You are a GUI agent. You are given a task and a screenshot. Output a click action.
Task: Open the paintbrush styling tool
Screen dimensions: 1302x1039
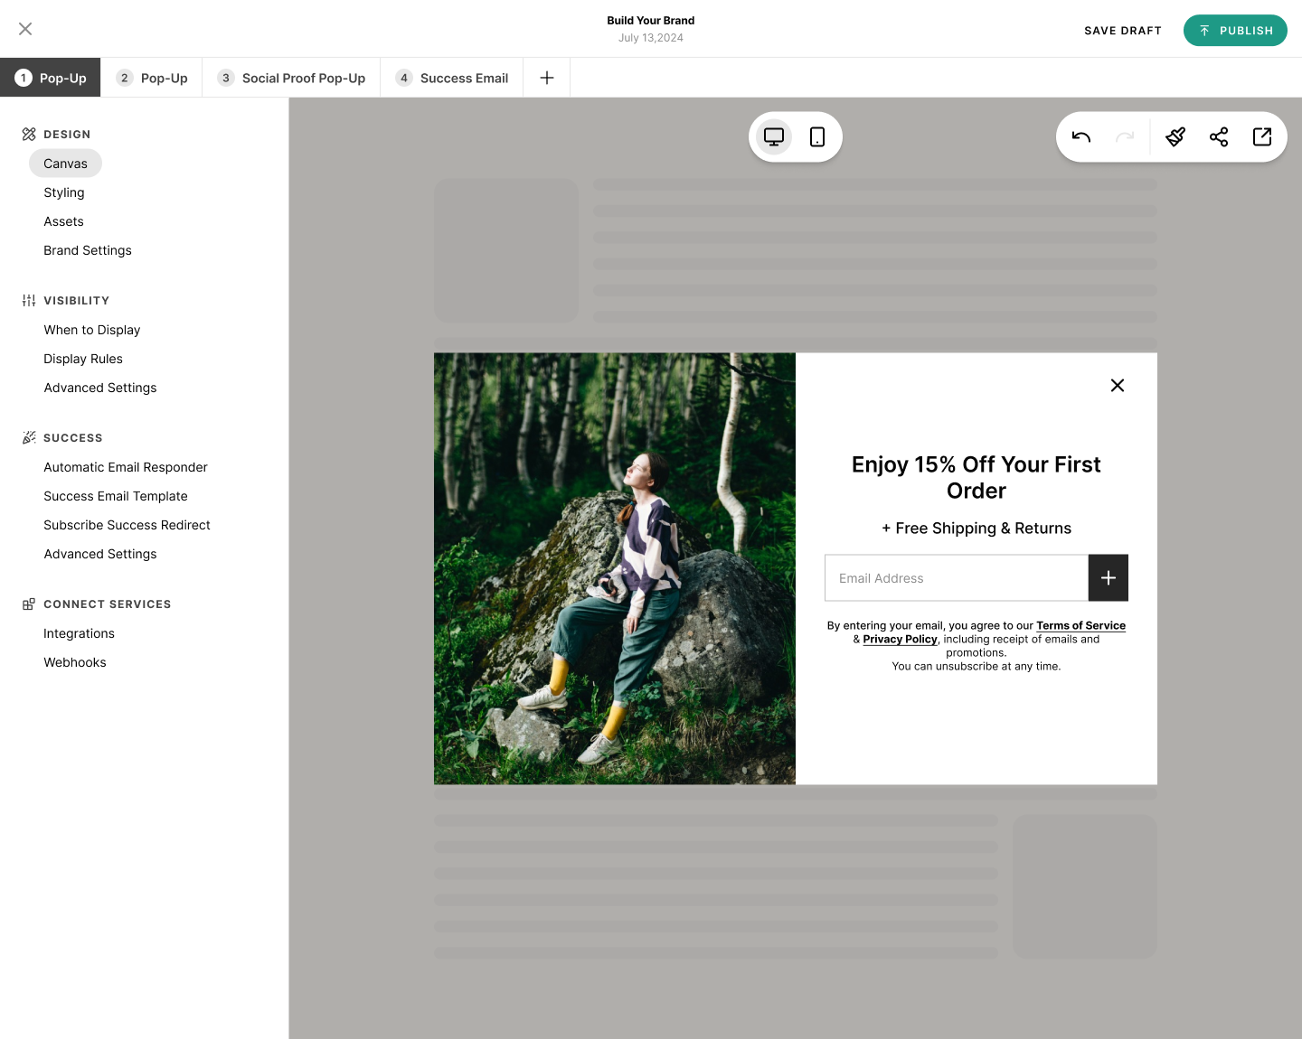click(x=1175, y=137)
